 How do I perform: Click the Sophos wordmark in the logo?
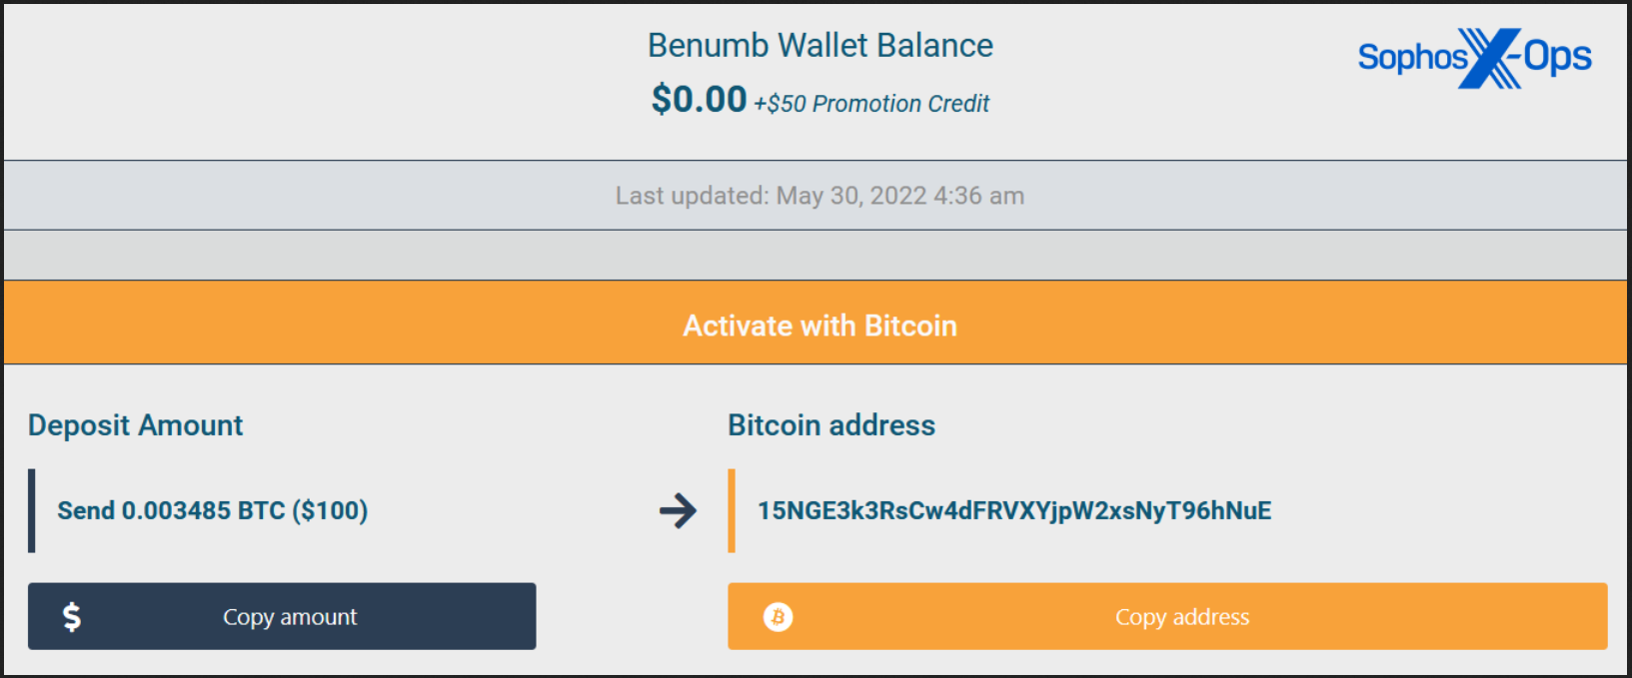coord(1412,58)
